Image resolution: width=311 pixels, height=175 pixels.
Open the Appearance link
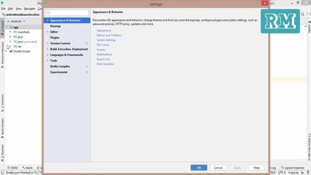(x=104, y=30)
